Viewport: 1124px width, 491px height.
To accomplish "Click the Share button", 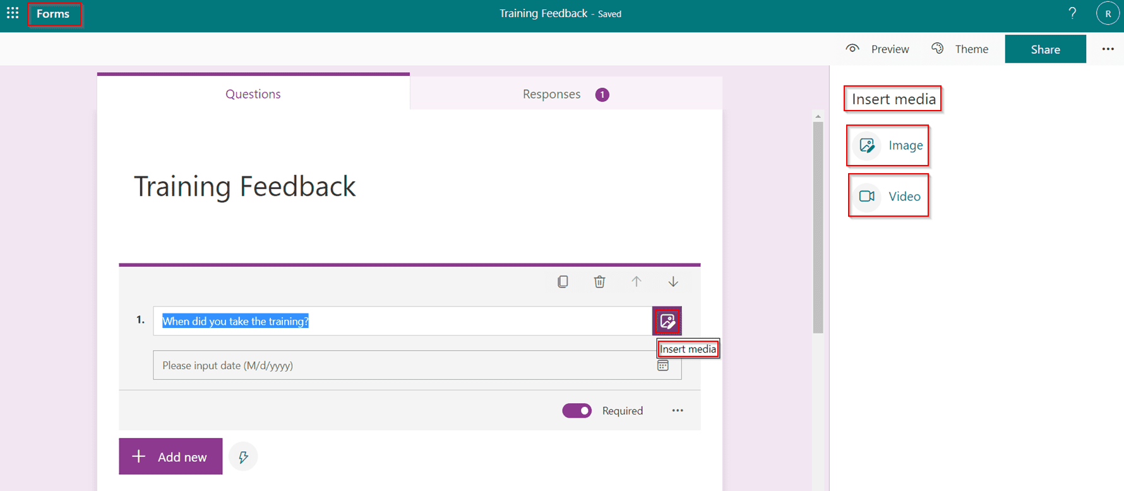I will click(1045, 49).
